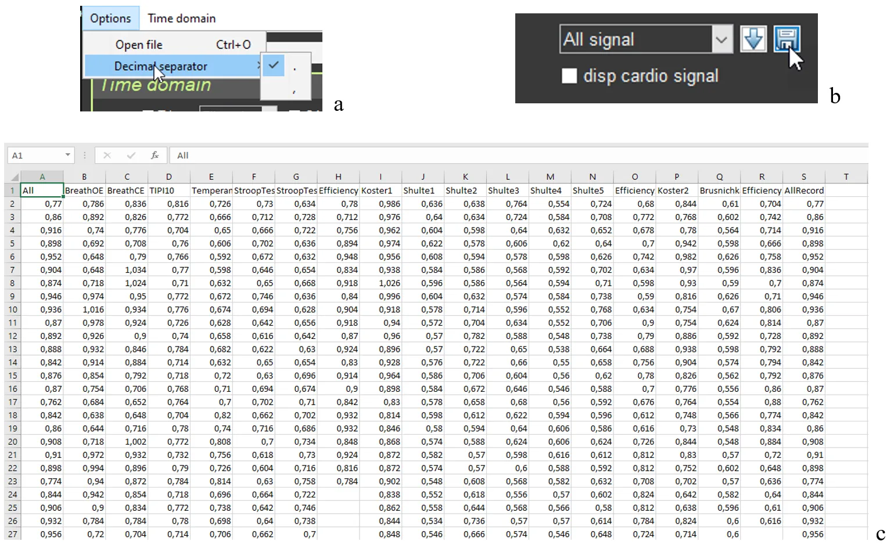Click the three-dot handle beside the Name Box
This screenshot has width=894, height=545.
(x=84, y=156)
